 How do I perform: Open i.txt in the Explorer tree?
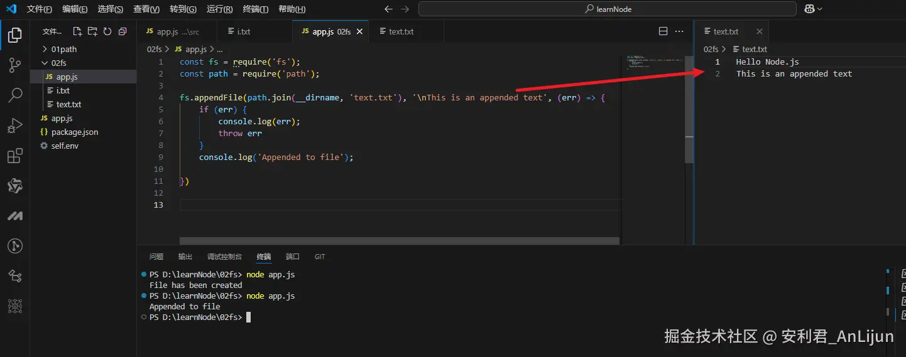click(84, 90)
